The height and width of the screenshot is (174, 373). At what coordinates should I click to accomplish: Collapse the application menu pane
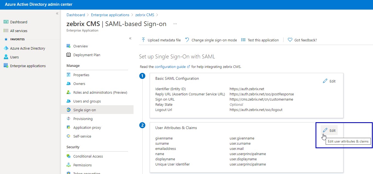pyautogui.click(x=130, y=38)
